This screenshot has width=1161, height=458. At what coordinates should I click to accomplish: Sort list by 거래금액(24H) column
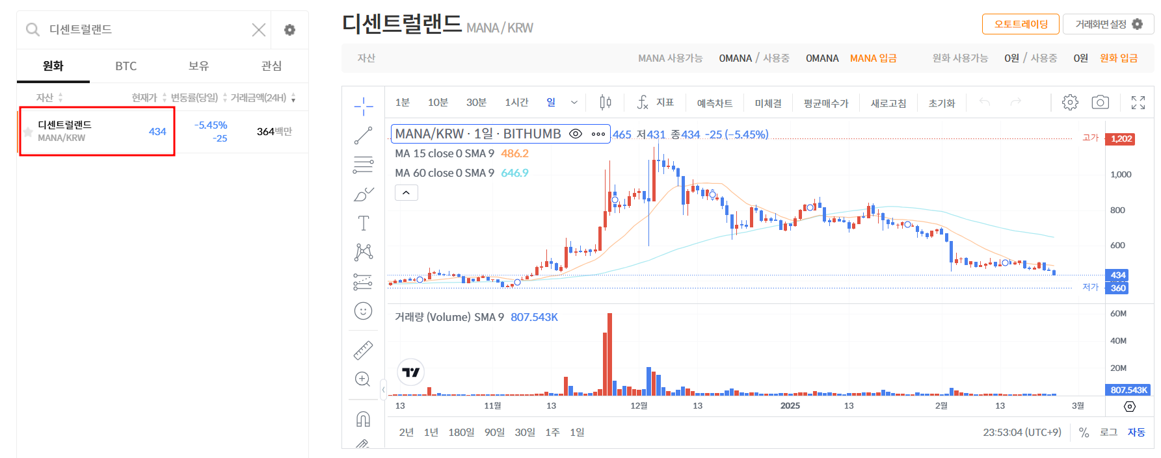[x=263, y=97]
